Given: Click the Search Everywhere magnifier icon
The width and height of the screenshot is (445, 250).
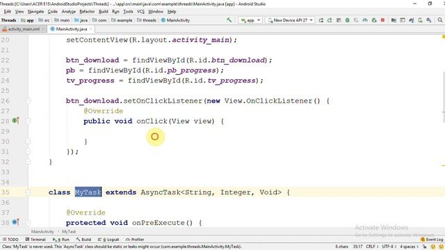Looking at the screenshot, I should [440, 20].
